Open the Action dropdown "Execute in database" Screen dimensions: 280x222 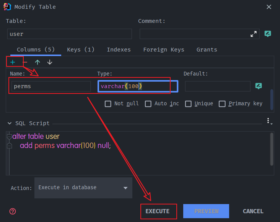(x=83, y=188)
